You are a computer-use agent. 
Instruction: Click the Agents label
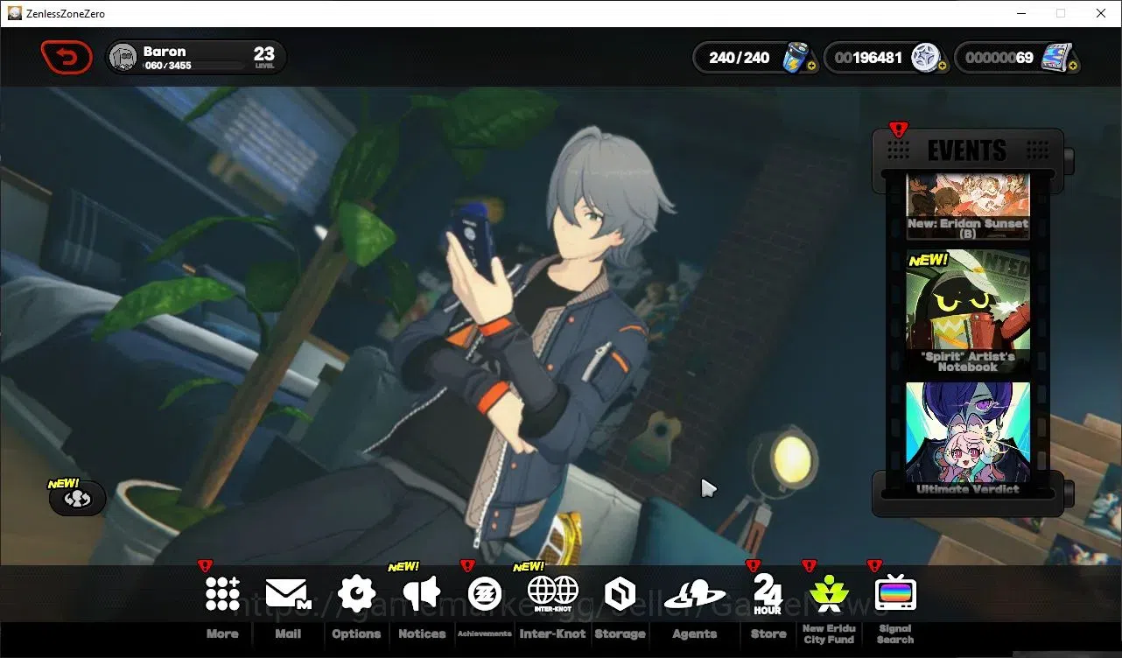695,634
